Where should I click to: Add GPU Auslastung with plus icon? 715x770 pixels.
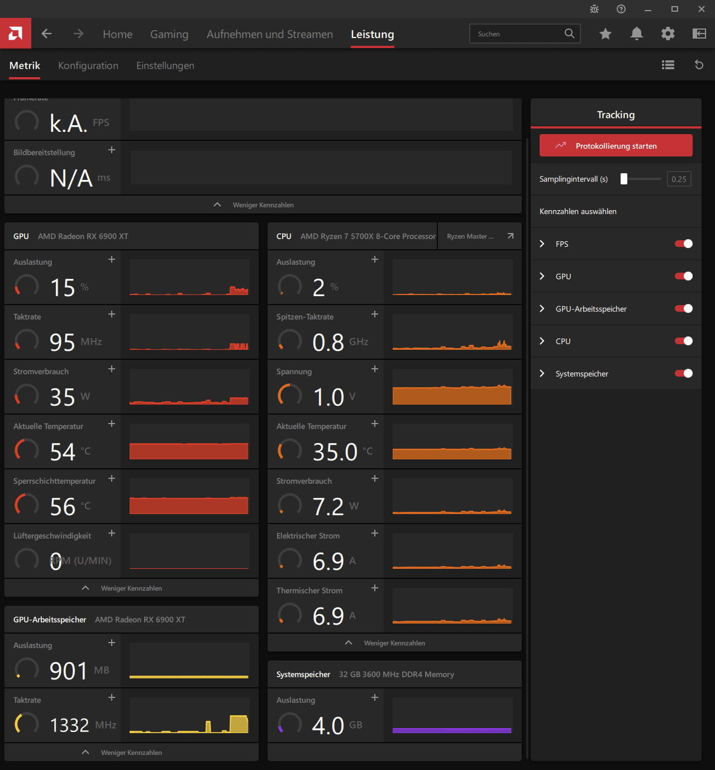point(112,259)
